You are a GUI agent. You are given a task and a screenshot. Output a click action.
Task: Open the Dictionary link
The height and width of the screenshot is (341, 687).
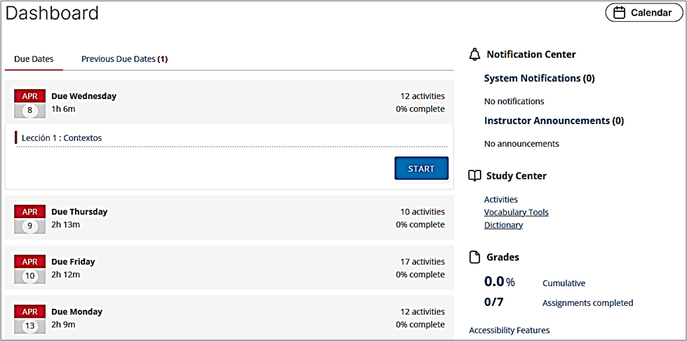(503, 225)
